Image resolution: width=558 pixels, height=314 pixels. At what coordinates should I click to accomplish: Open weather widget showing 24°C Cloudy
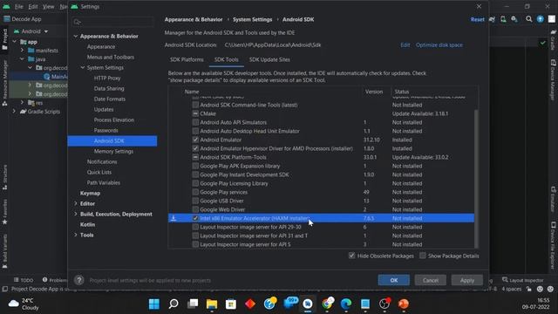tap(24, 304)
